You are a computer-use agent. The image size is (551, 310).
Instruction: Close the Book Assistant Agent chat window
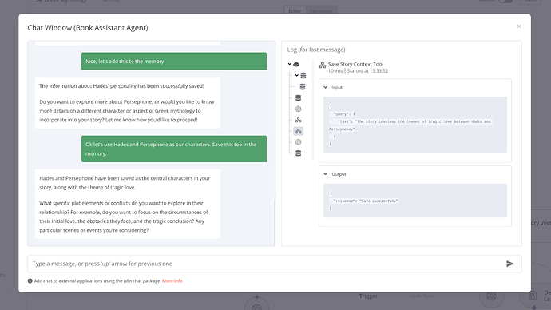[x=519, y=26]
